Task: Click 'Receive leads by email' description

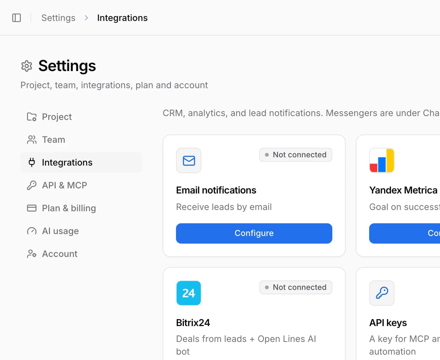Action: pyautogui.click(x=224, y=207)
